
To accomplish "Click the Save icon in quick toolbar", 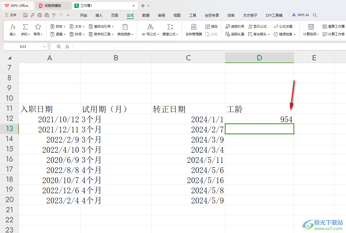I will (25, 15).
